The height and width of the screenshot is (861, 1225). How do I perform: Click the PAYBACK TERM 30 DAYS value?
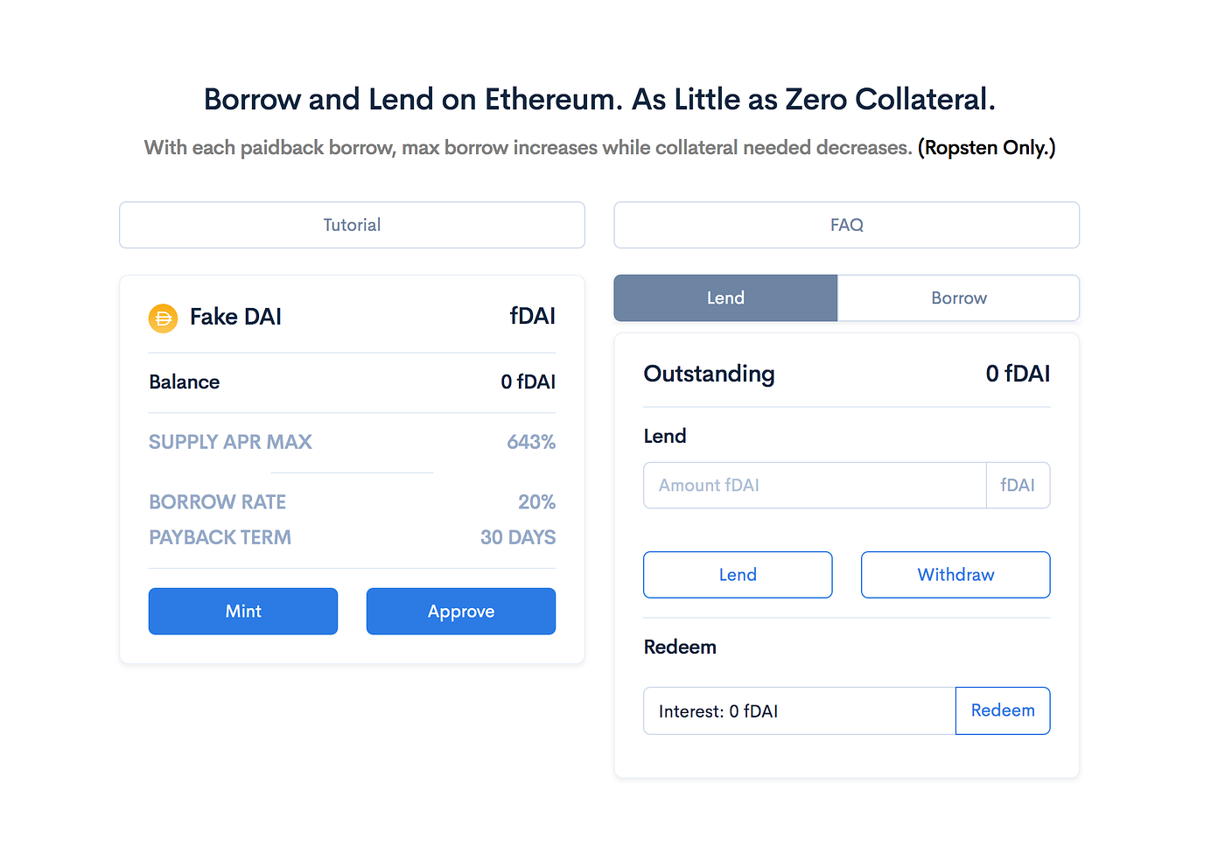point(517,536)
